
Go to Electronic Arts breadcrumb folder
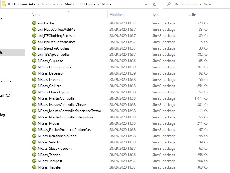click(x=24, y=4)
